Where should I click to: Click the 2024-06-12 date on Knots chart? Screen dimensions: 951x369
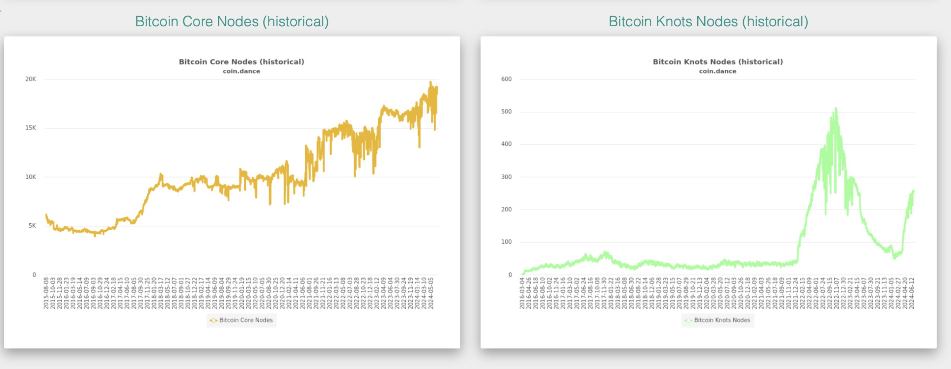tap(911, 293)
